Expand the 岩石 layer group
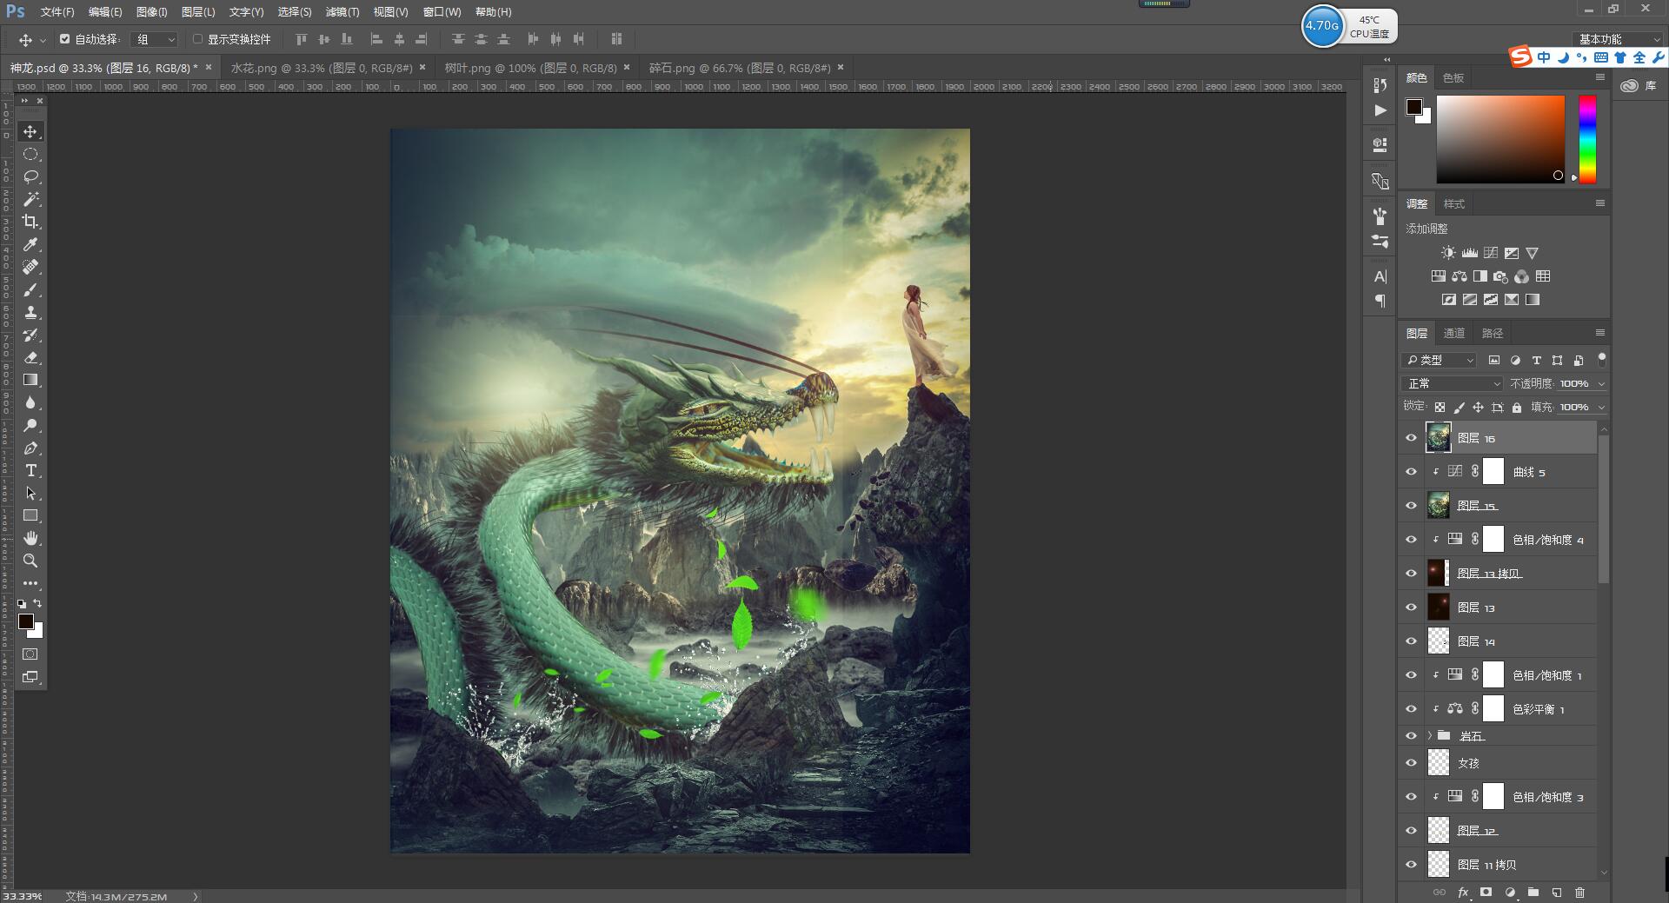 pos(1430,735)
